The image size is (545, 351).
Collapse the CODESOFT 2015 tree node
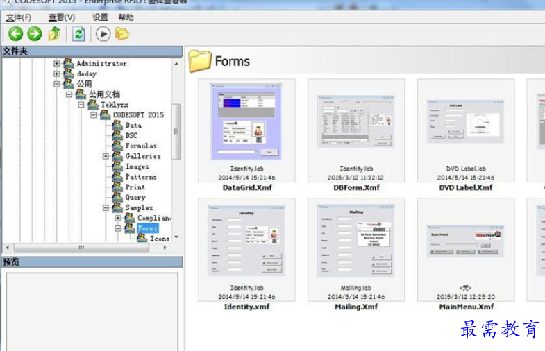[x=93, y=115]
